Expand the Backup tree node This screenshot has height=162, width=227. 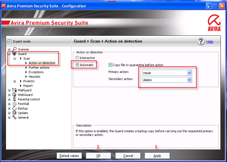tap(9, 109)
